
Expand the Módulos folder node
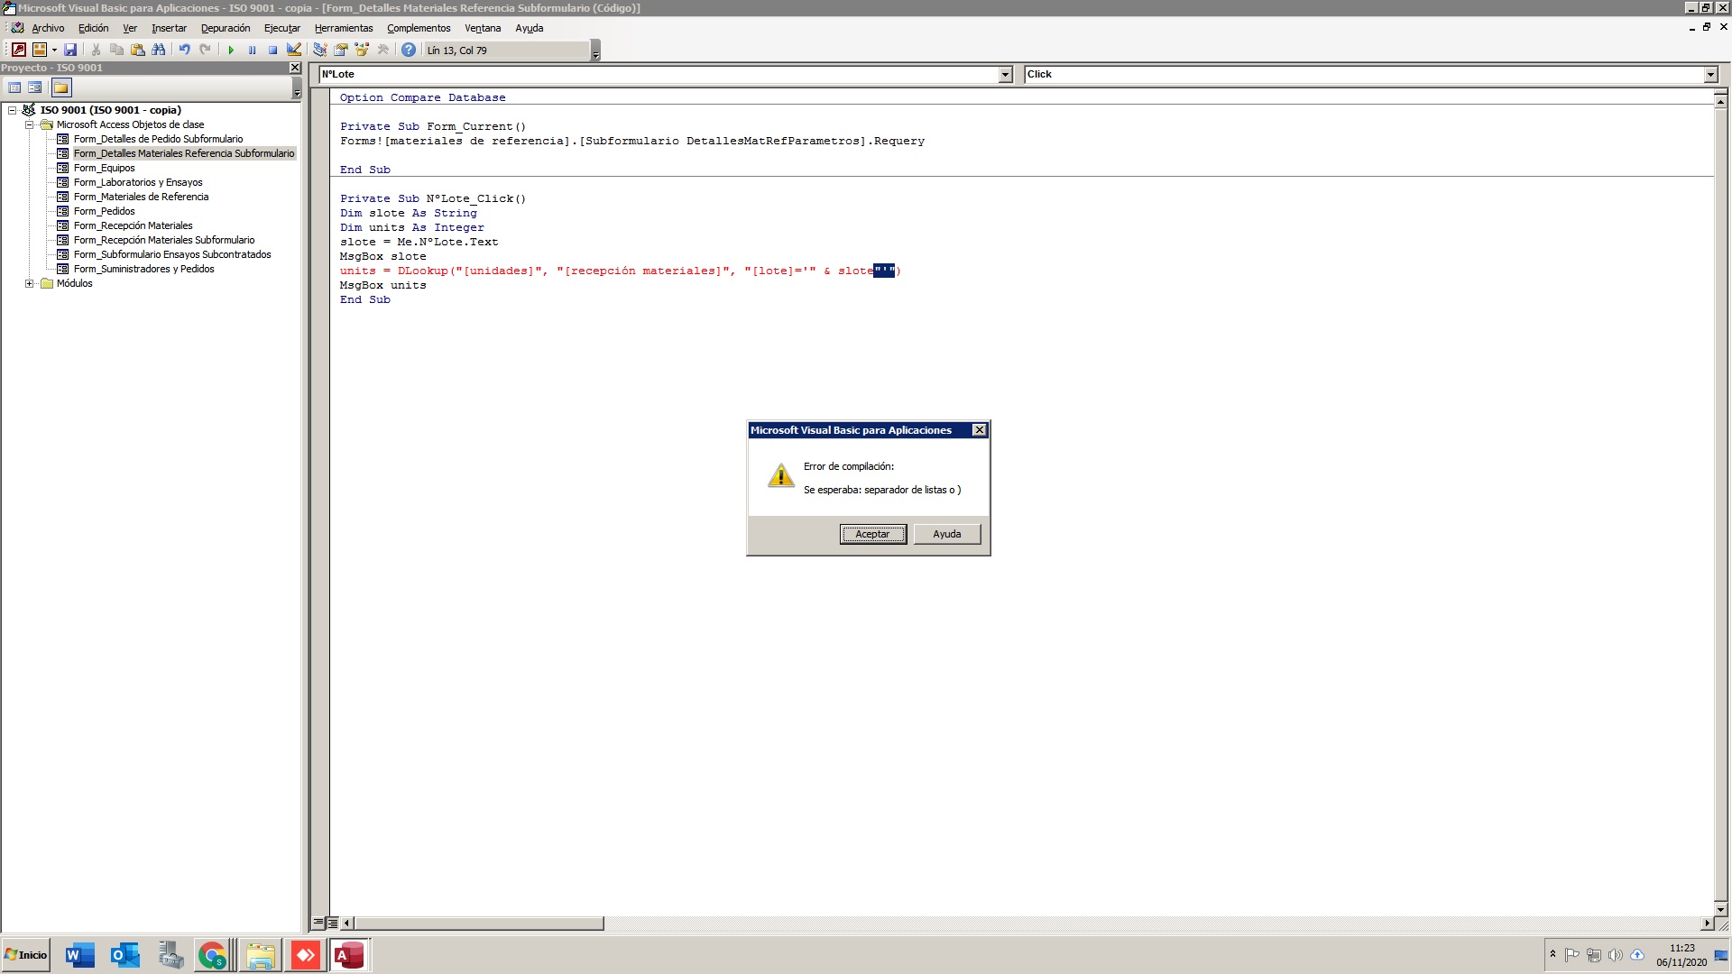pyautogui.click(x=29, y=283)
